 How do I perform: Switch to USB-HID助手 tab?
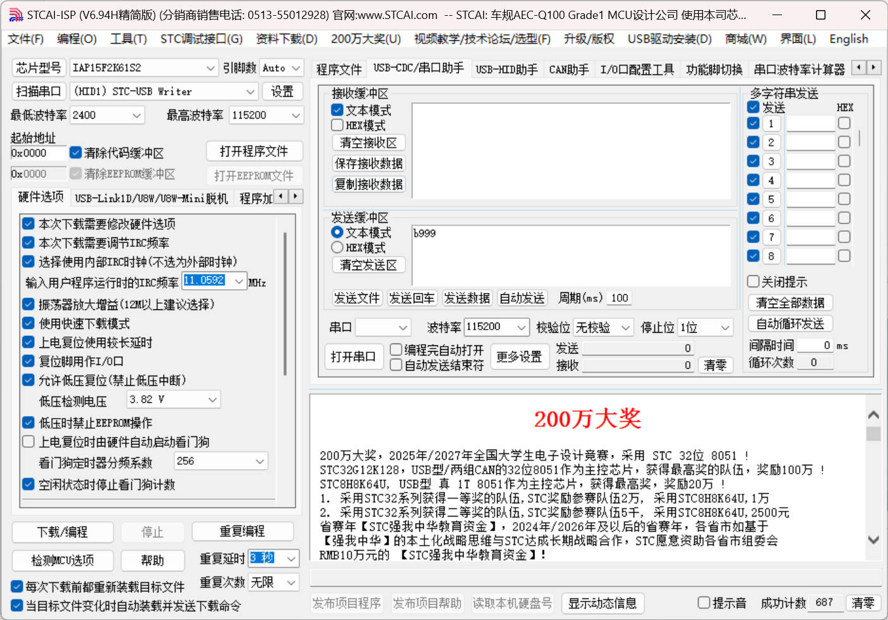[x=507, y=69]
